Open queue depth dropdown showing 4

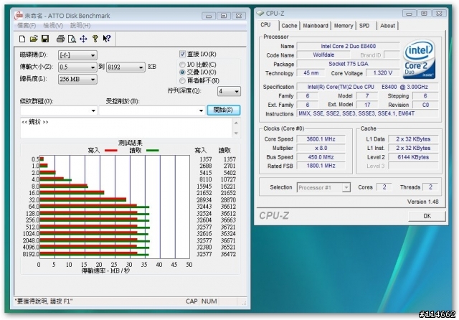(229, 91)
